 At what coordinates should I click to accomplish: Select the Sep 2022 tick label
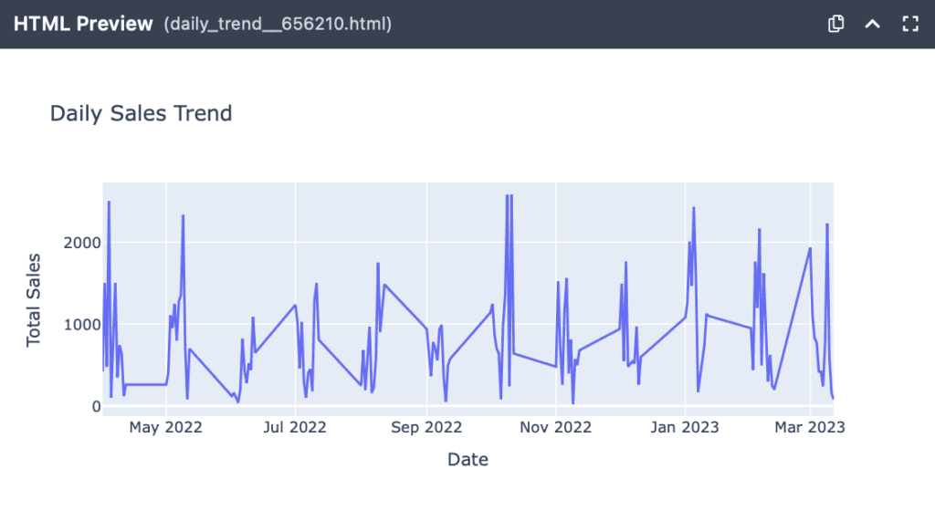[425, 427]
